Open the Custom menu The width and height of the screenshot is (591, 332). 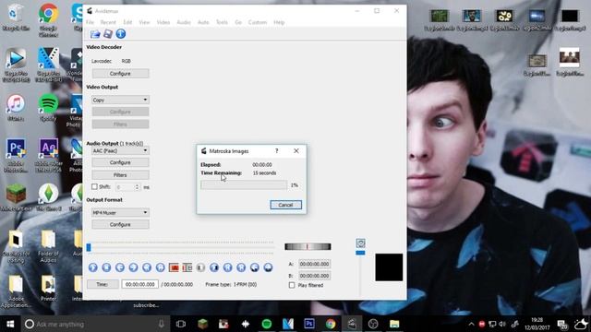258,22
